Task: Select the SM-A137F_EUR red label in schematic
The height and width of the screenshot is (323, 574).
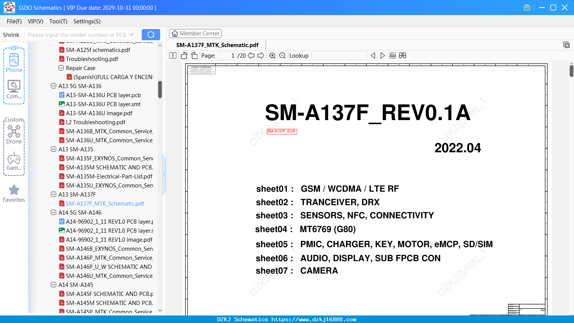Action: pos(282,131)
